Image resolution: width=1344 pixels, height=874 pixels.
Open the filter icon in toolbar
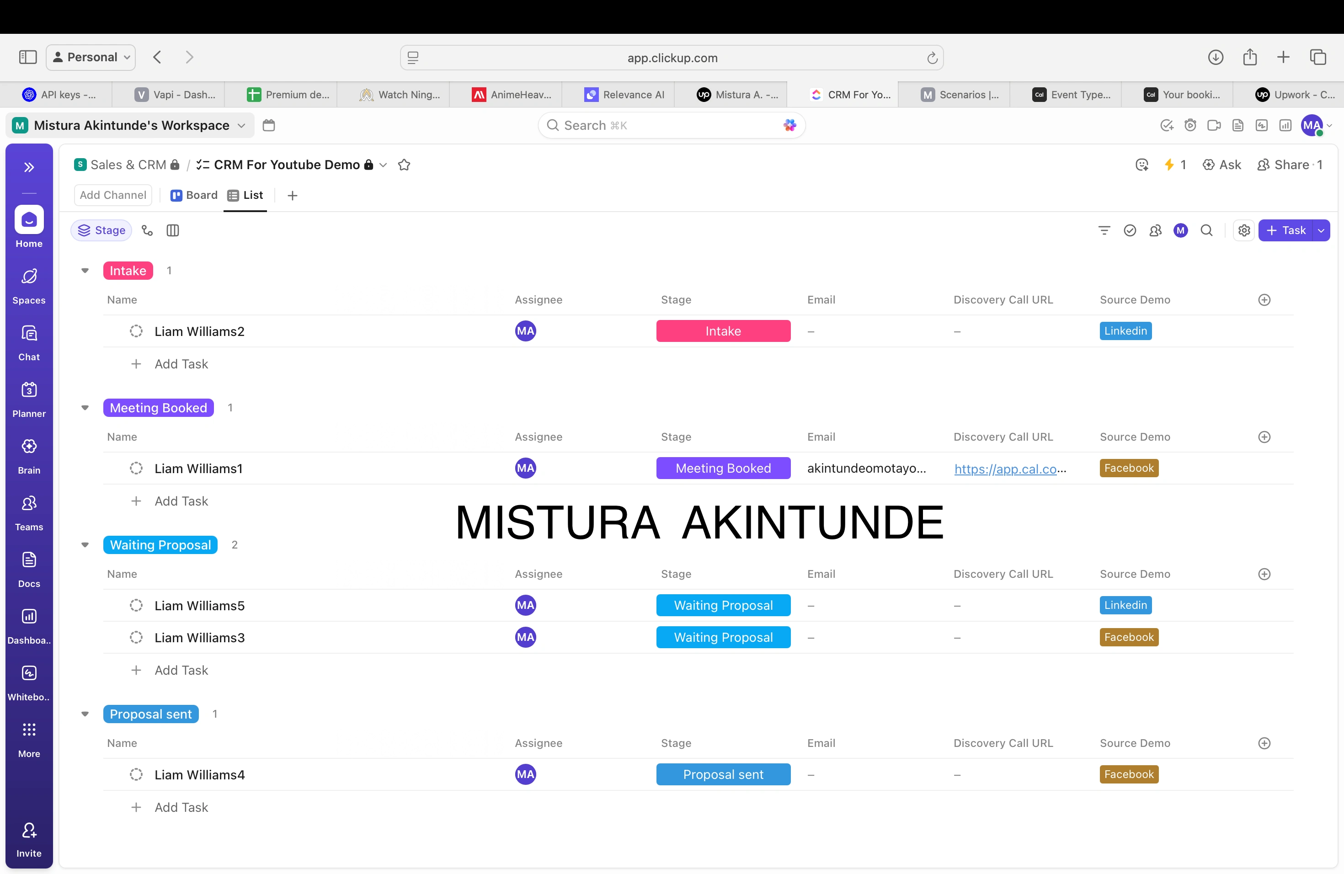1104,230
